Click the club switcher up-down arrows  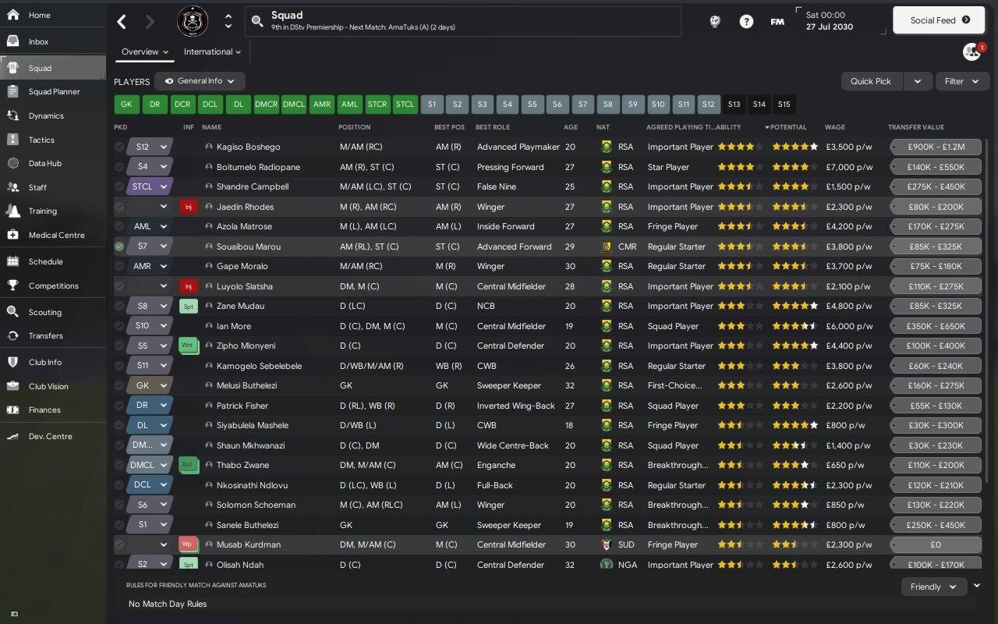pyautogui.click(x=228, y=21)
